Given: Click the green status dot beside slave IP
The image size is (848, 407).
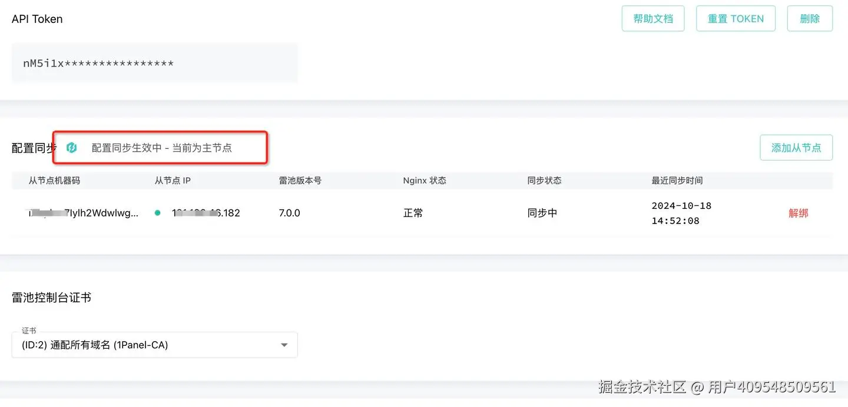Looking at the screenshot, I should point(157,213).
